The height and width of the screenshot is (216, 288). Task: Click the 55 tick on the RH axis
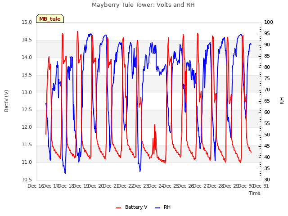coord(267,123)
